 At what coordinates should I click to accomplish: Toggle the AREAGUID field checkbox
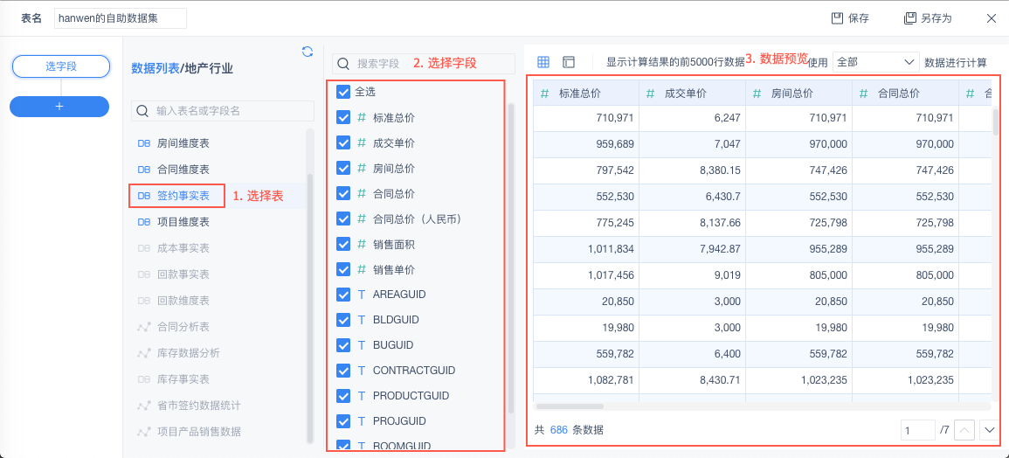tap(343, 295)
